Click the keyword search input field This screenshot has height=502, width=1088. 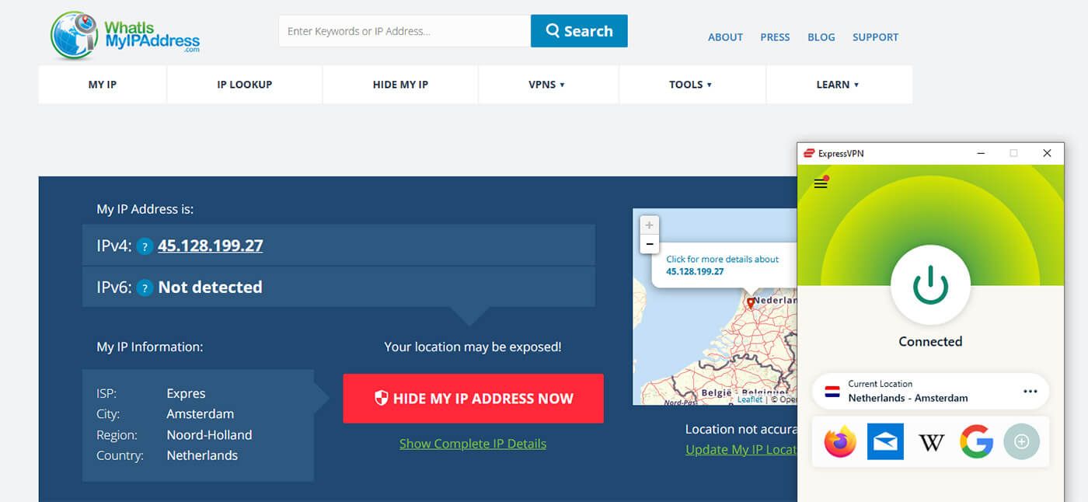click(403, 30)
